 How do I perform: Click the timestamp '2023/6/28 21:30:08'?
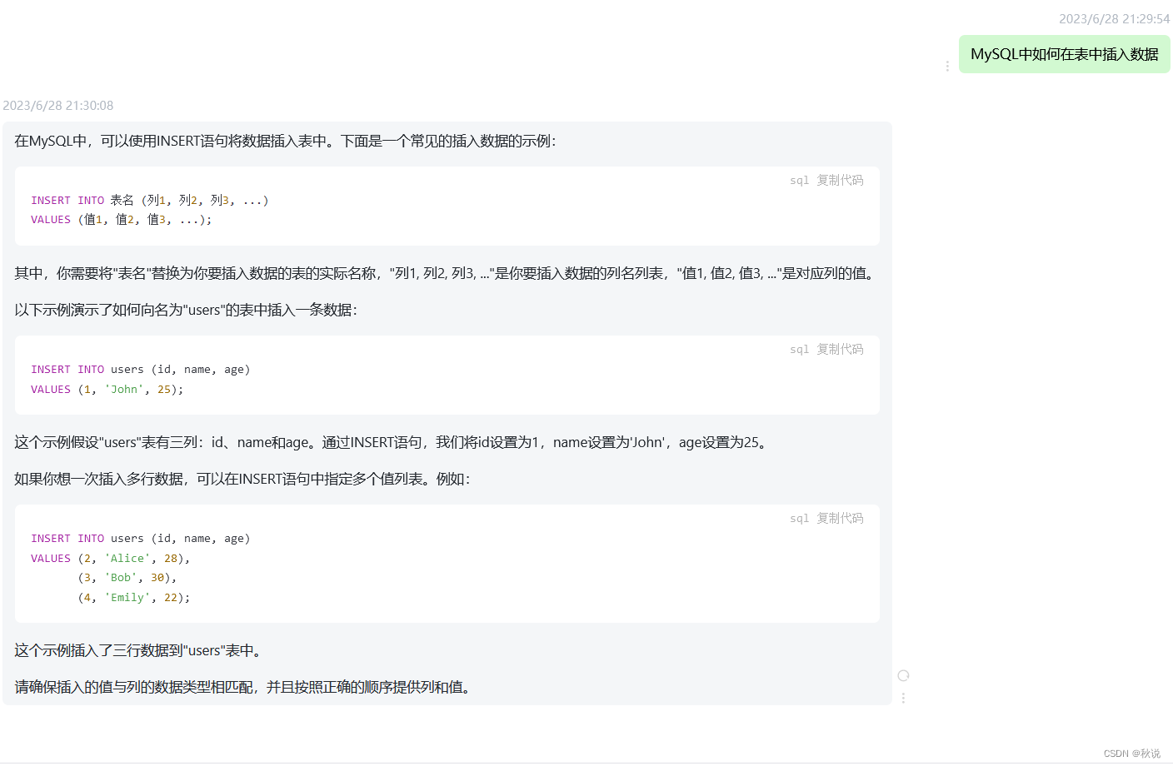(59, 105)
